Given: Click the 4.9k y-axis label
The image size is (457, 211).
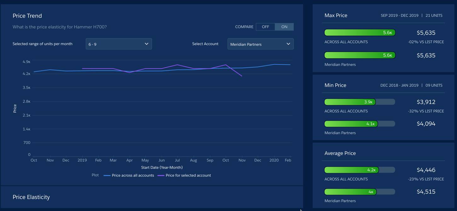Looking at the screenshot, I should [x=26, y=62].
